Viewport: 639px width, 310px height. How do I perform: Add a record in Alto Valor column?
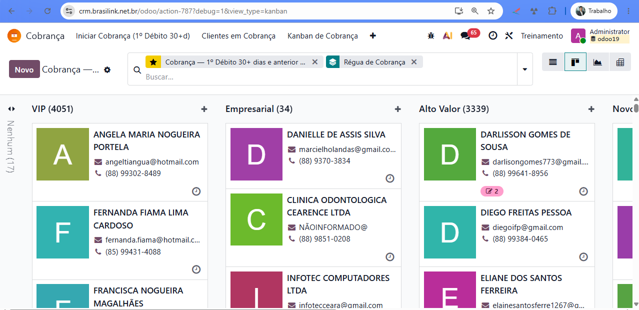[x=591, y=109]
